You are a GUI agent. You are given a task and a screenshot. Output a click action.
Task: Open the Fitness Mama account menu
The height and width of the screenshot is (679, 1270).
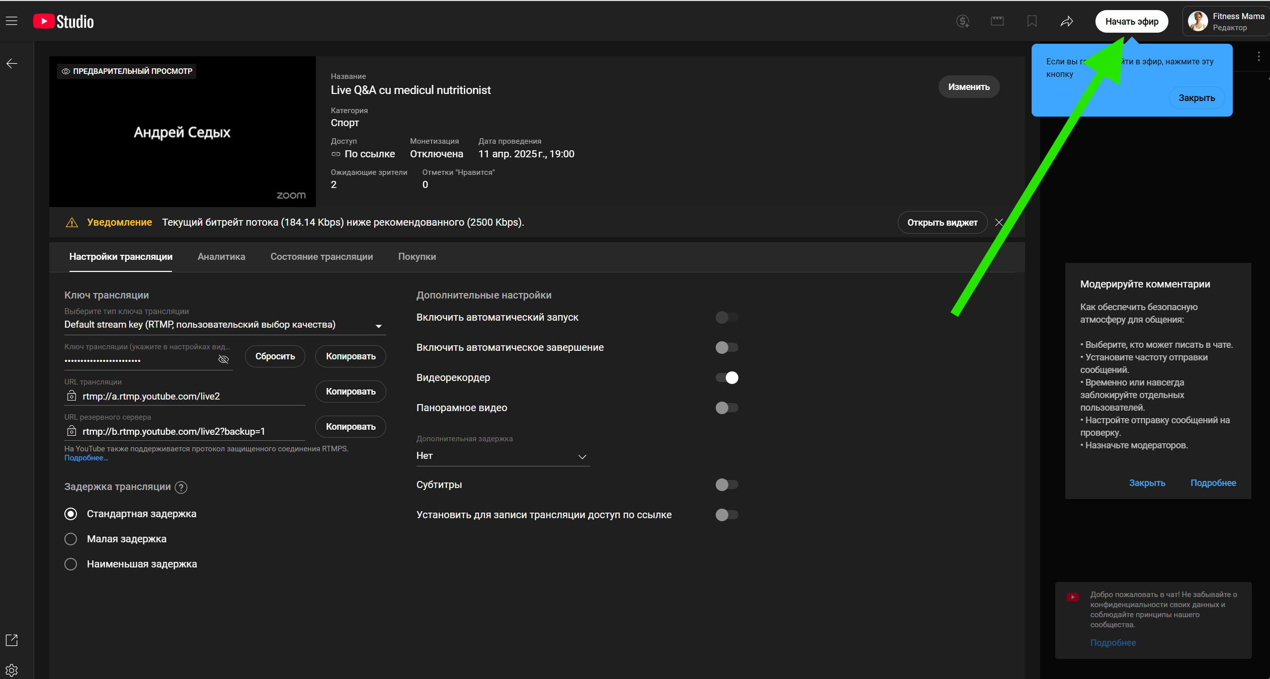click(1226, 21)
